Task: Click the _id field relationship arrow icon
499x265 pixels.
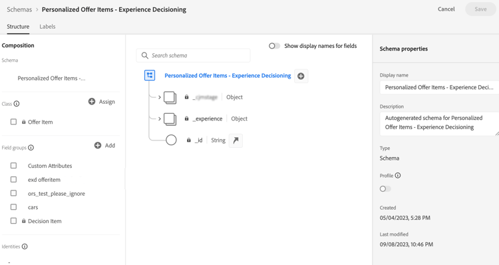Action: 236,140
